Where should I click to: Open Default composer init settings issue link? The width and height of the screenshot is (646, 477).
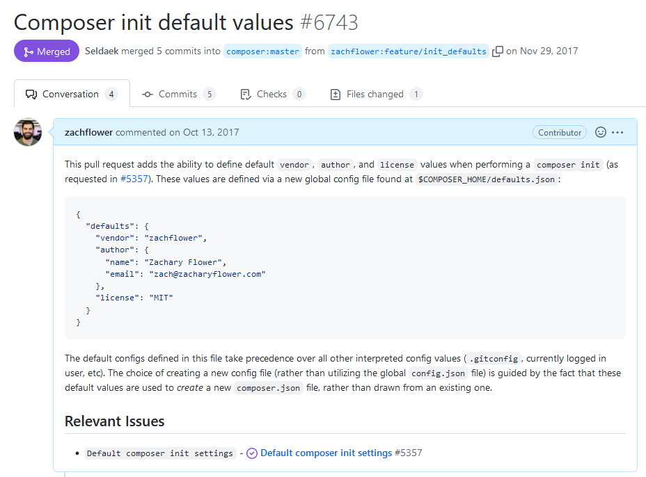pyautogui.click(x=326, y=453)
